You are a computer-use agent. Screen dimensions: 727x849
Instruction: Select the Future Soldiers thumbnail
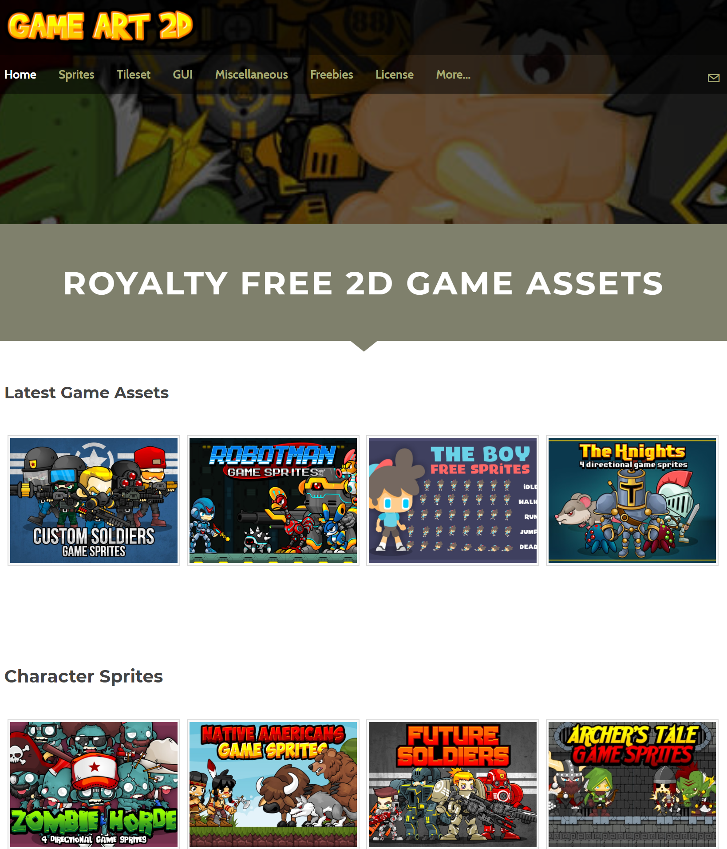453,784
